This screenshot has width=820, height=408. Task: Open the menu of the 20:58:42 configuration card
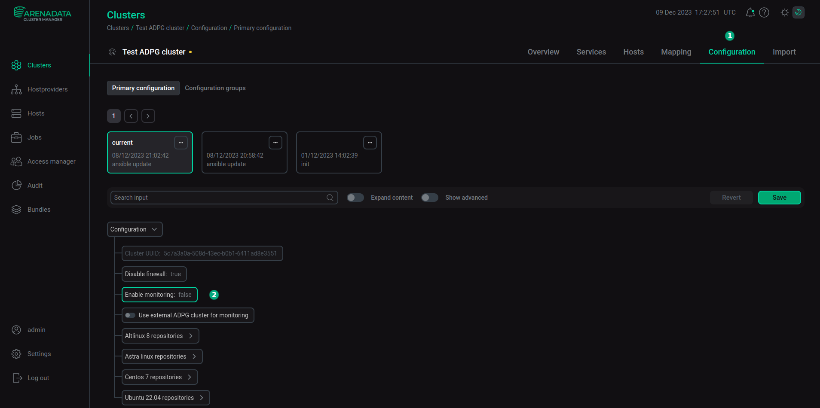(x=275, y=143)
